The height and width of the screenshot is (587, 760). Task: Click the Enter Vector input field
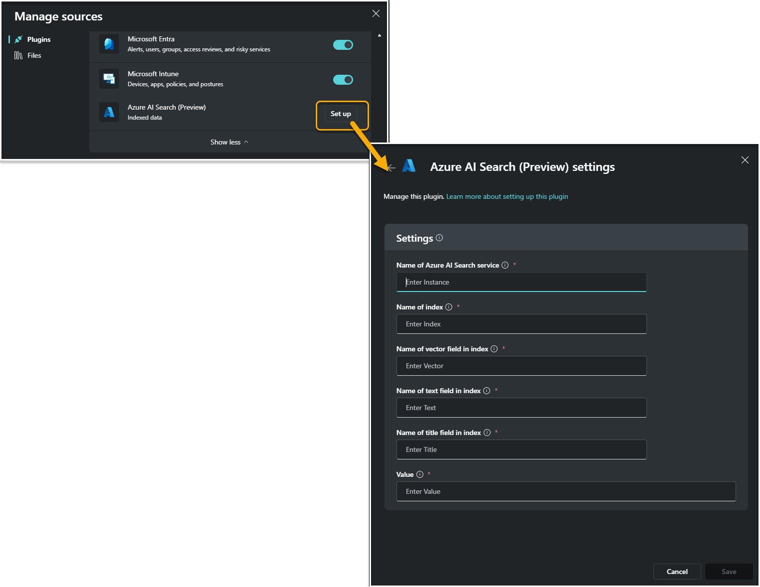coord(521,366)
